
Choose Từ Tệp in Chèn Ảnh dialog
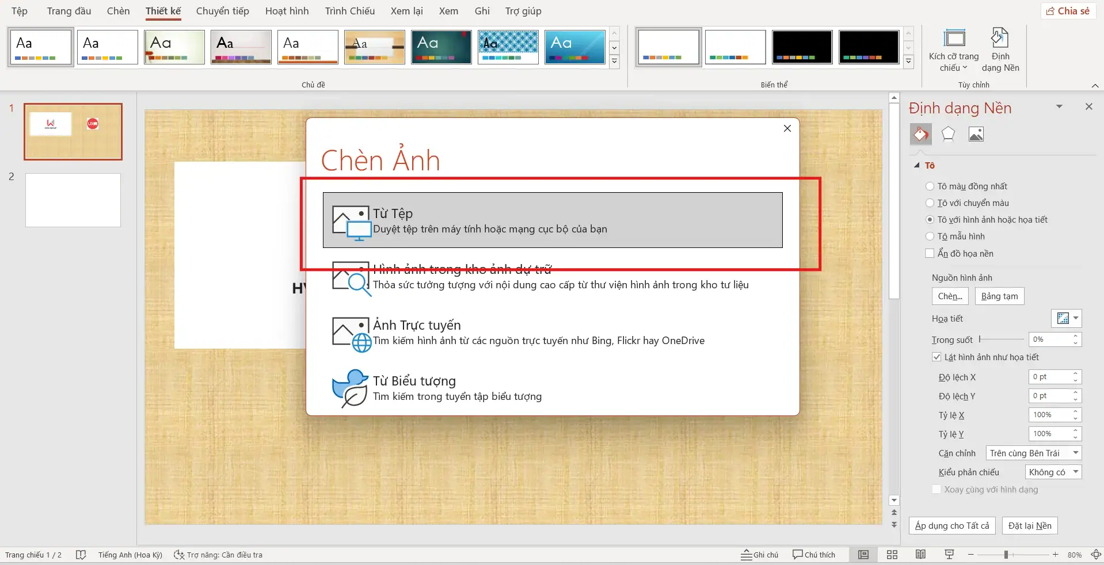click(x=552, y=220)
